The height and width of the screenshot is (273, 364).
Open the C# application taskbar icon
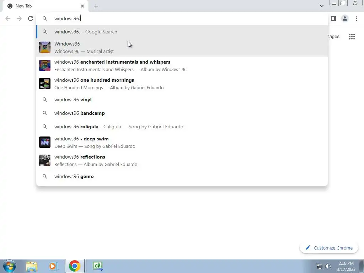[x=97, y=266]
